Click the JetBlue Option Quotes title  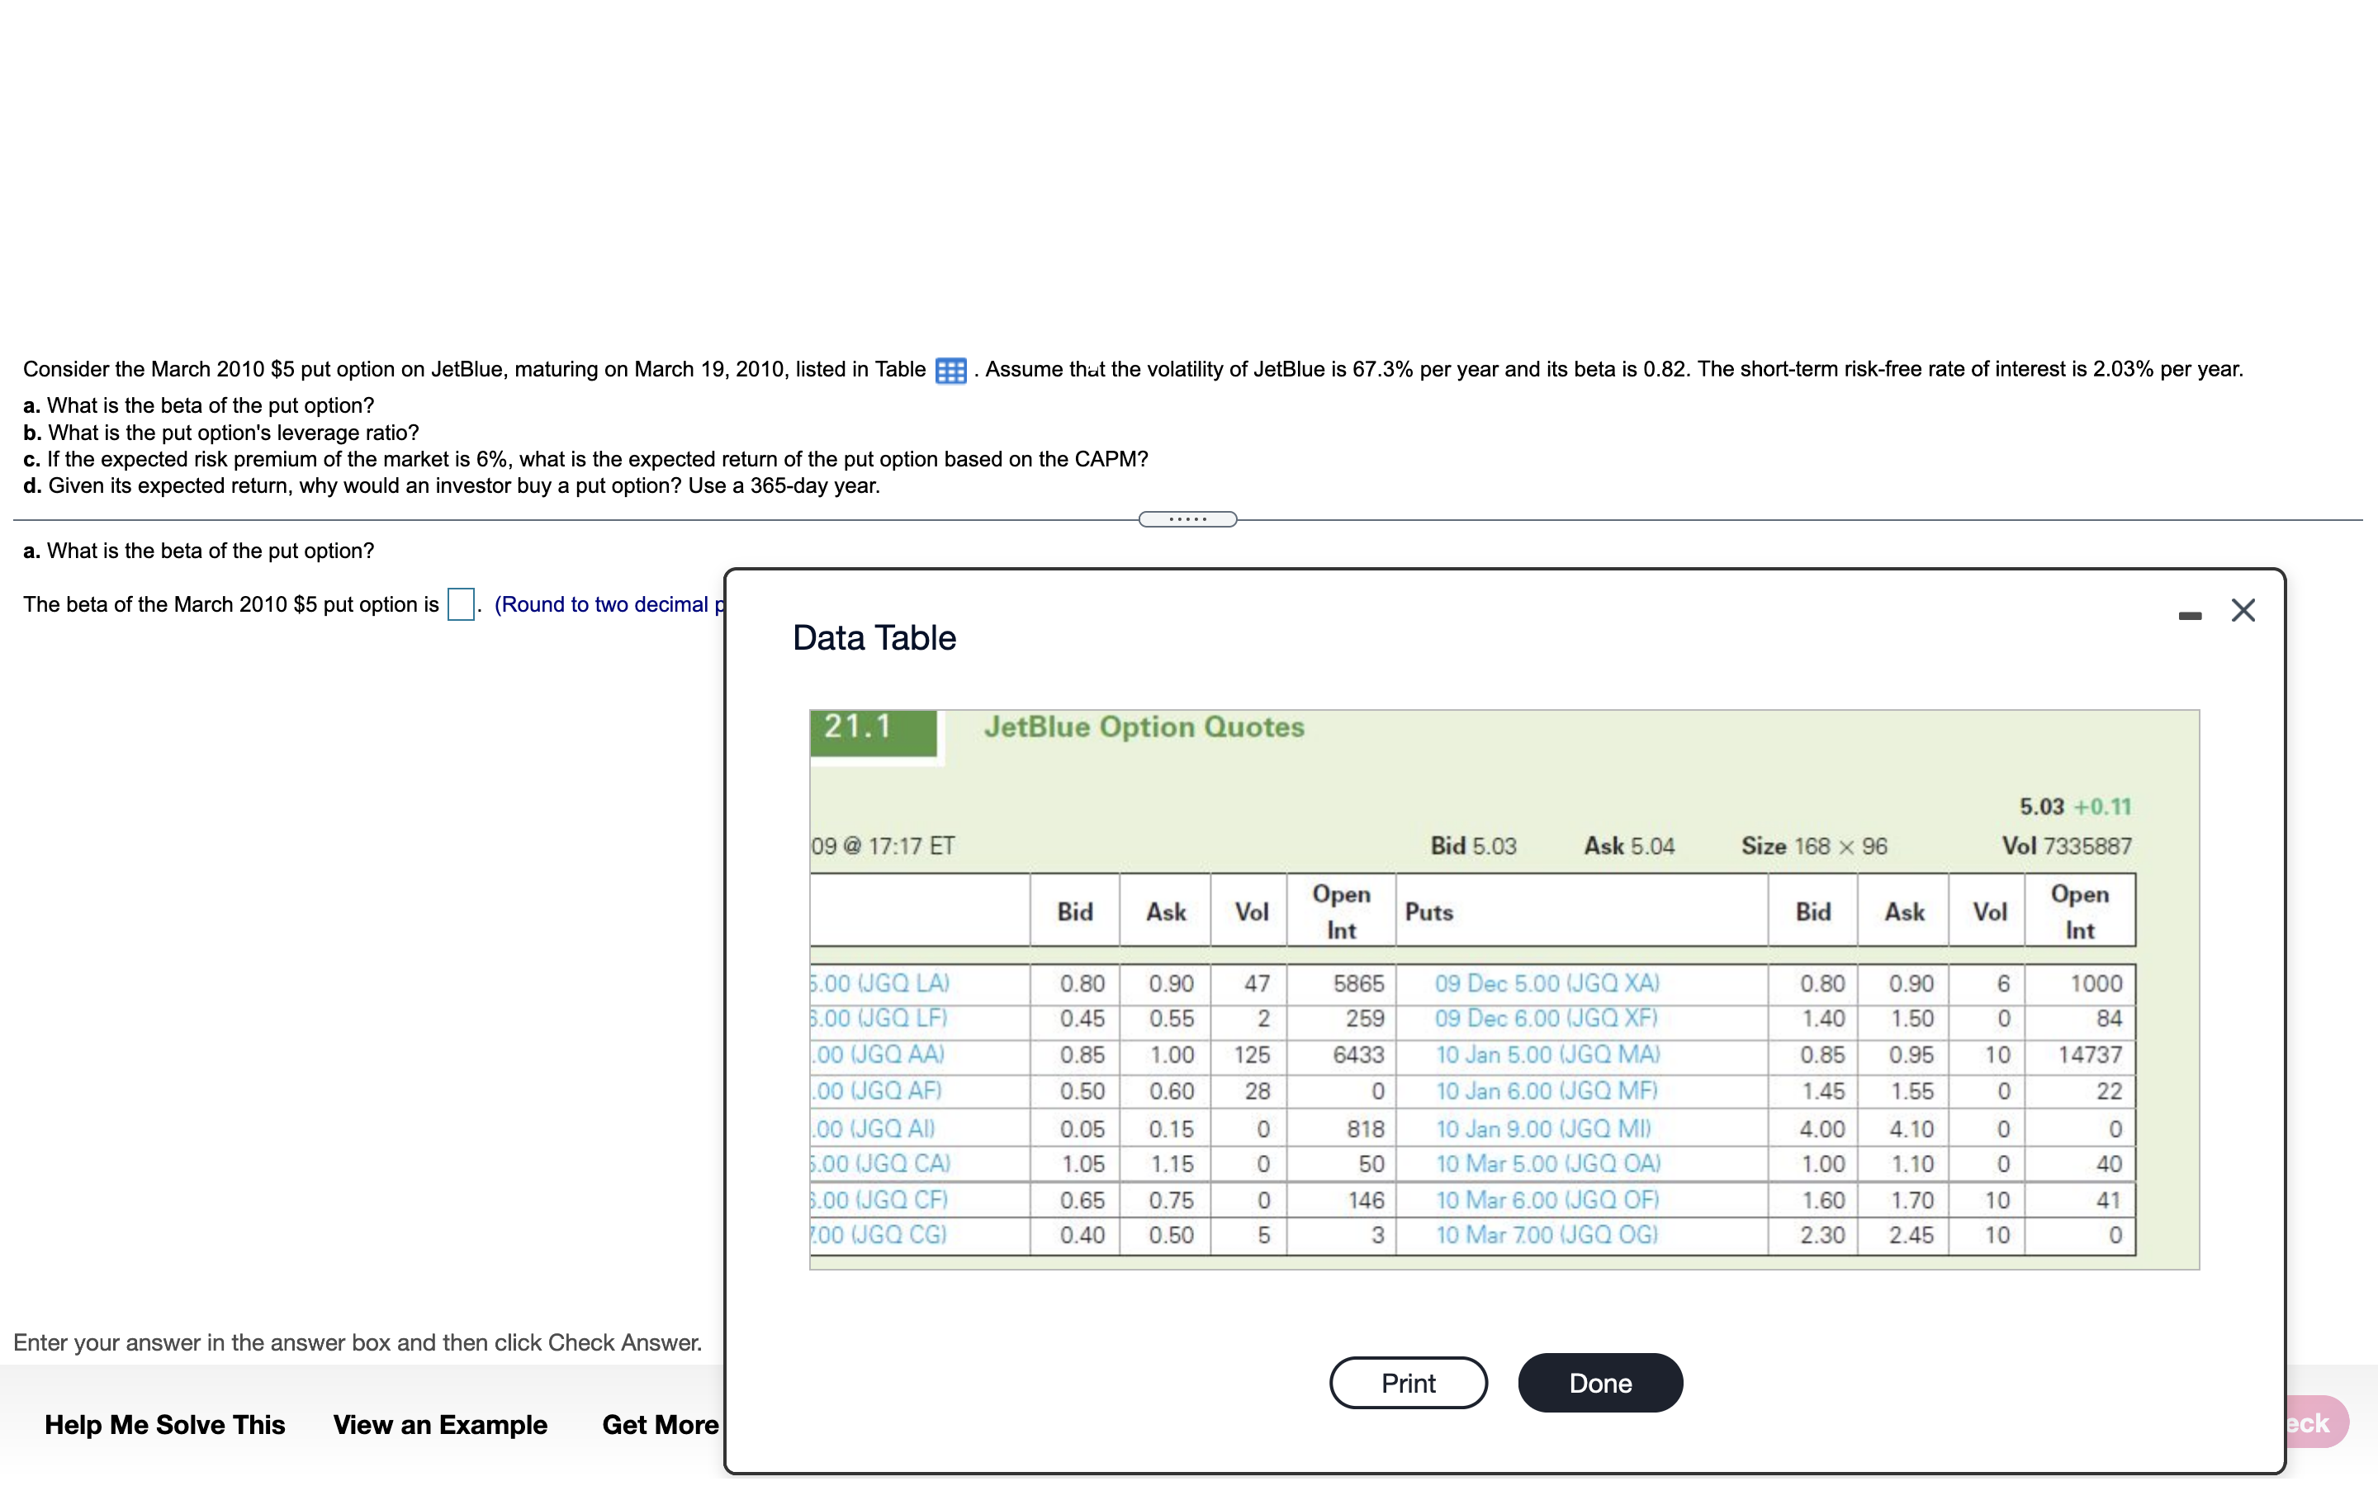click(x=1144, y=727)
